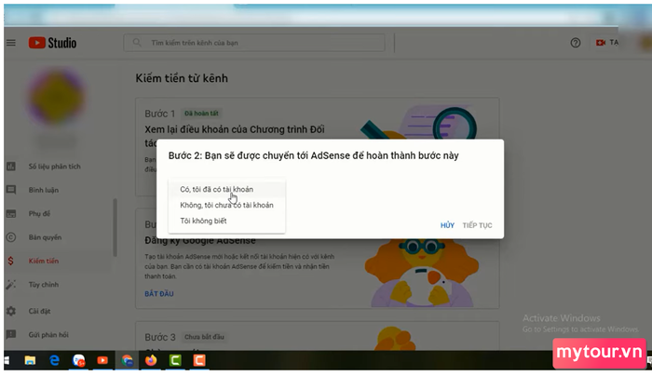
Task: Click 'Chưa bắt đầu' badge on Bước 3
Action: pos(204,337)
